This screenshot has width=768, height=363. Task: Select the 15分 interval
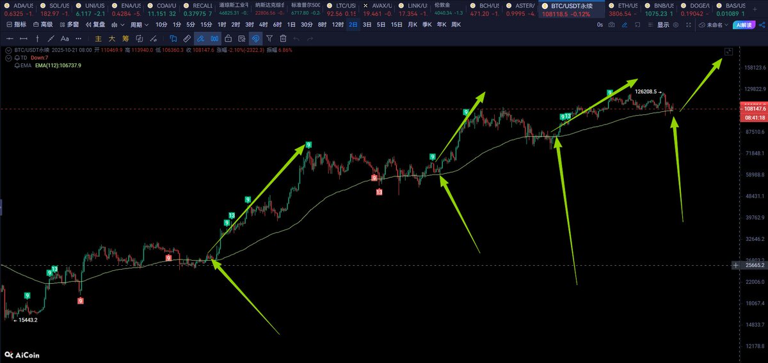point(206,24)
